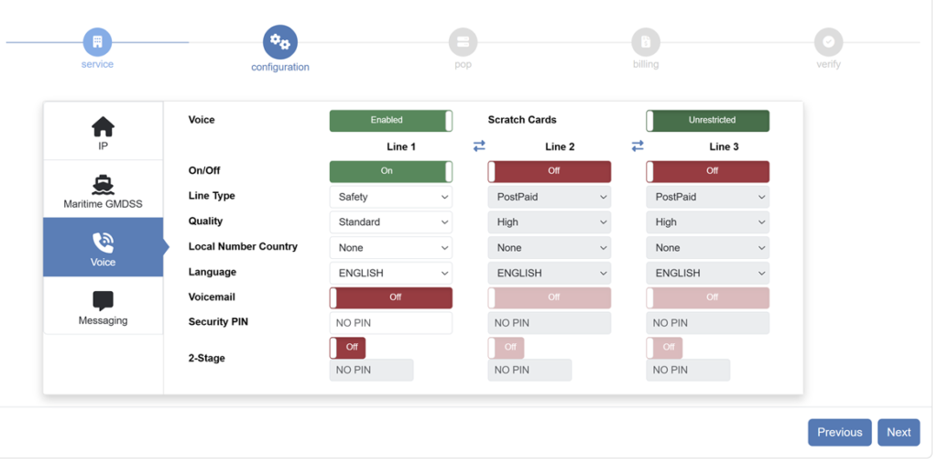The height and width of the screenshot is (464, 938).
Task: Open Line 1 Quality dropdown showing Standard
Action: tap(390, 222)
